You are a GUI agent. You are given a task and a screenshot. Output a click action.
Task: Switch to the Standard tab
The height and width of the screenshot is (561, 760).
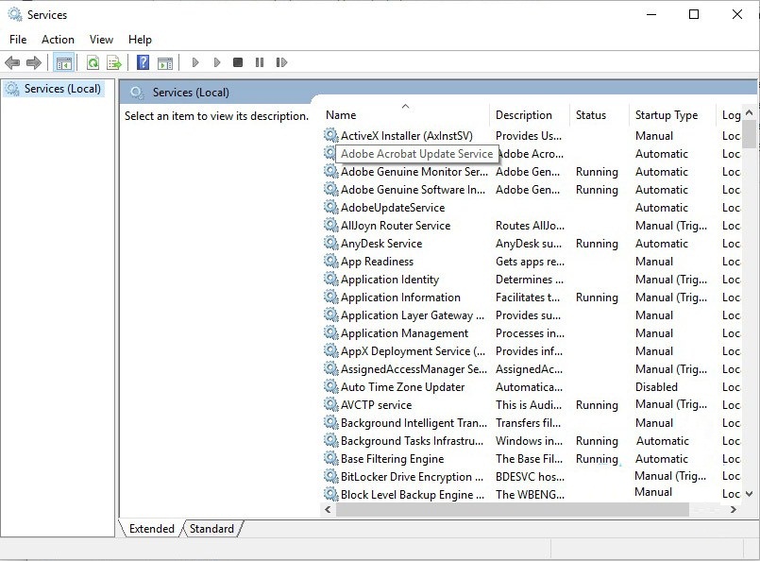click(212, 529)
